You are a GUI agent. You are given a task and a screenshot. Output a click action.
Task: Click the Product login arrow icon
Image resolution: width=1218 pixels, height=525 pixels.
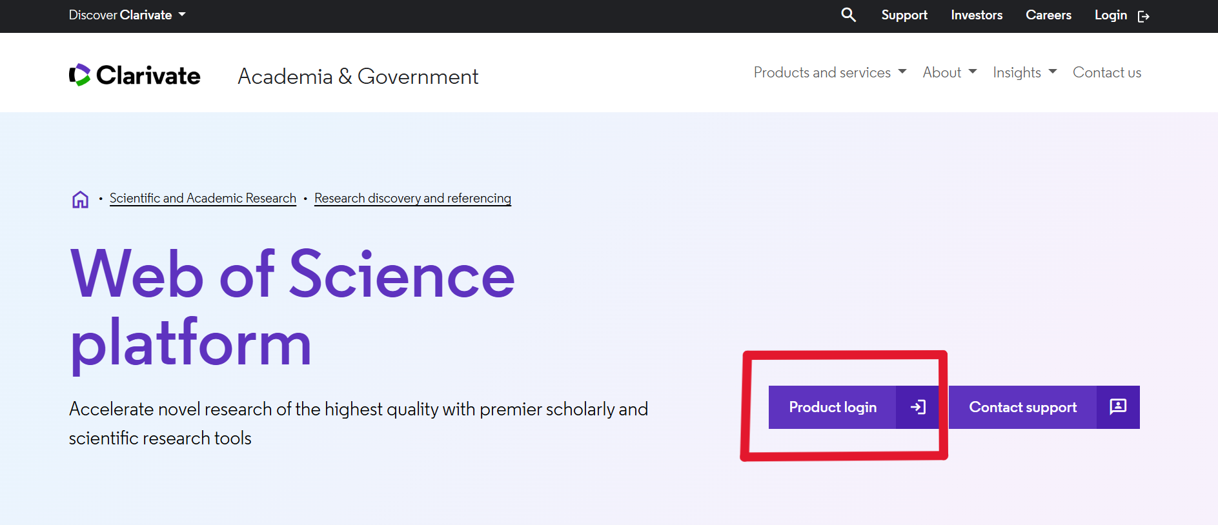(918, 407)
